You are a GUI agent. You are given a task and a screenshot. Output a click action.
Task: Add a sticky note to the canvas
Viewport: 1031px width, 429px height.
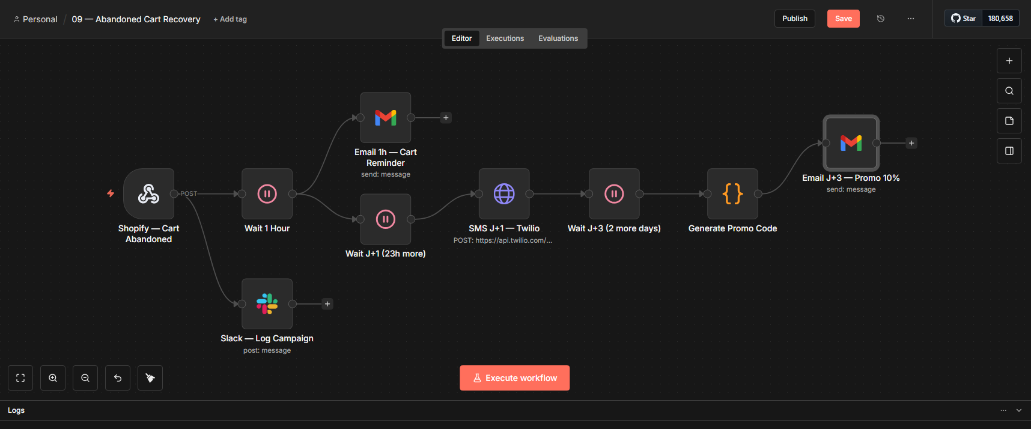[x=1009, y=121]
